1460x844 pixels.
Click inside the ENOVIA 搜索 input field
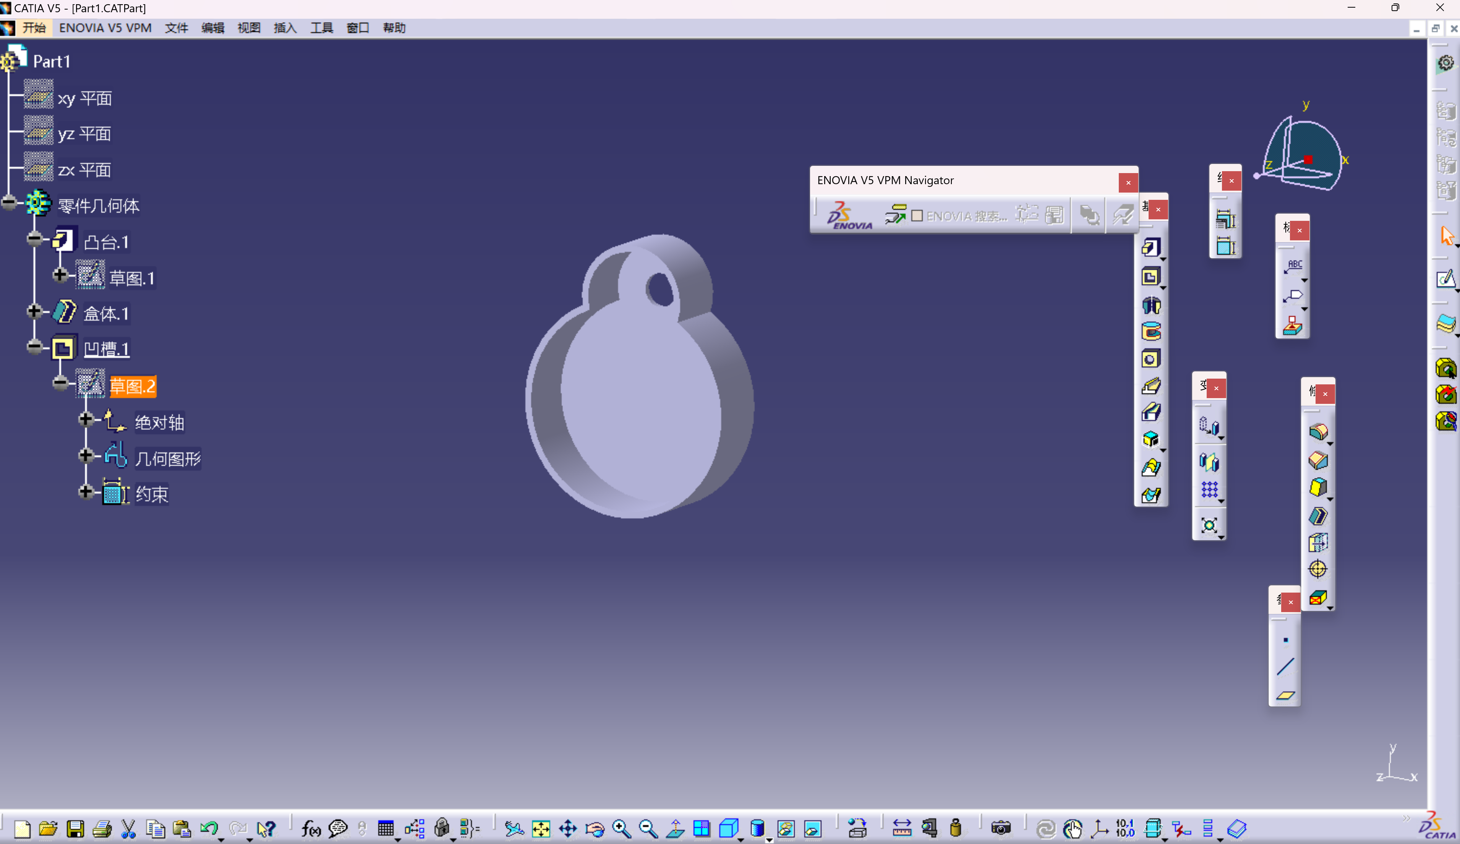coord(965,215)
